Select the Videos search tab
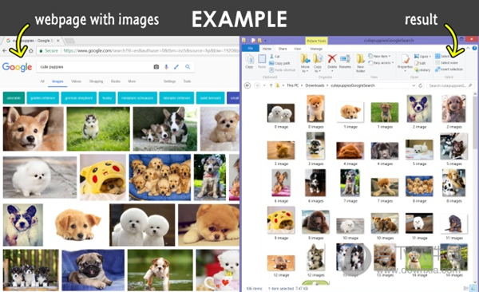 76,81
